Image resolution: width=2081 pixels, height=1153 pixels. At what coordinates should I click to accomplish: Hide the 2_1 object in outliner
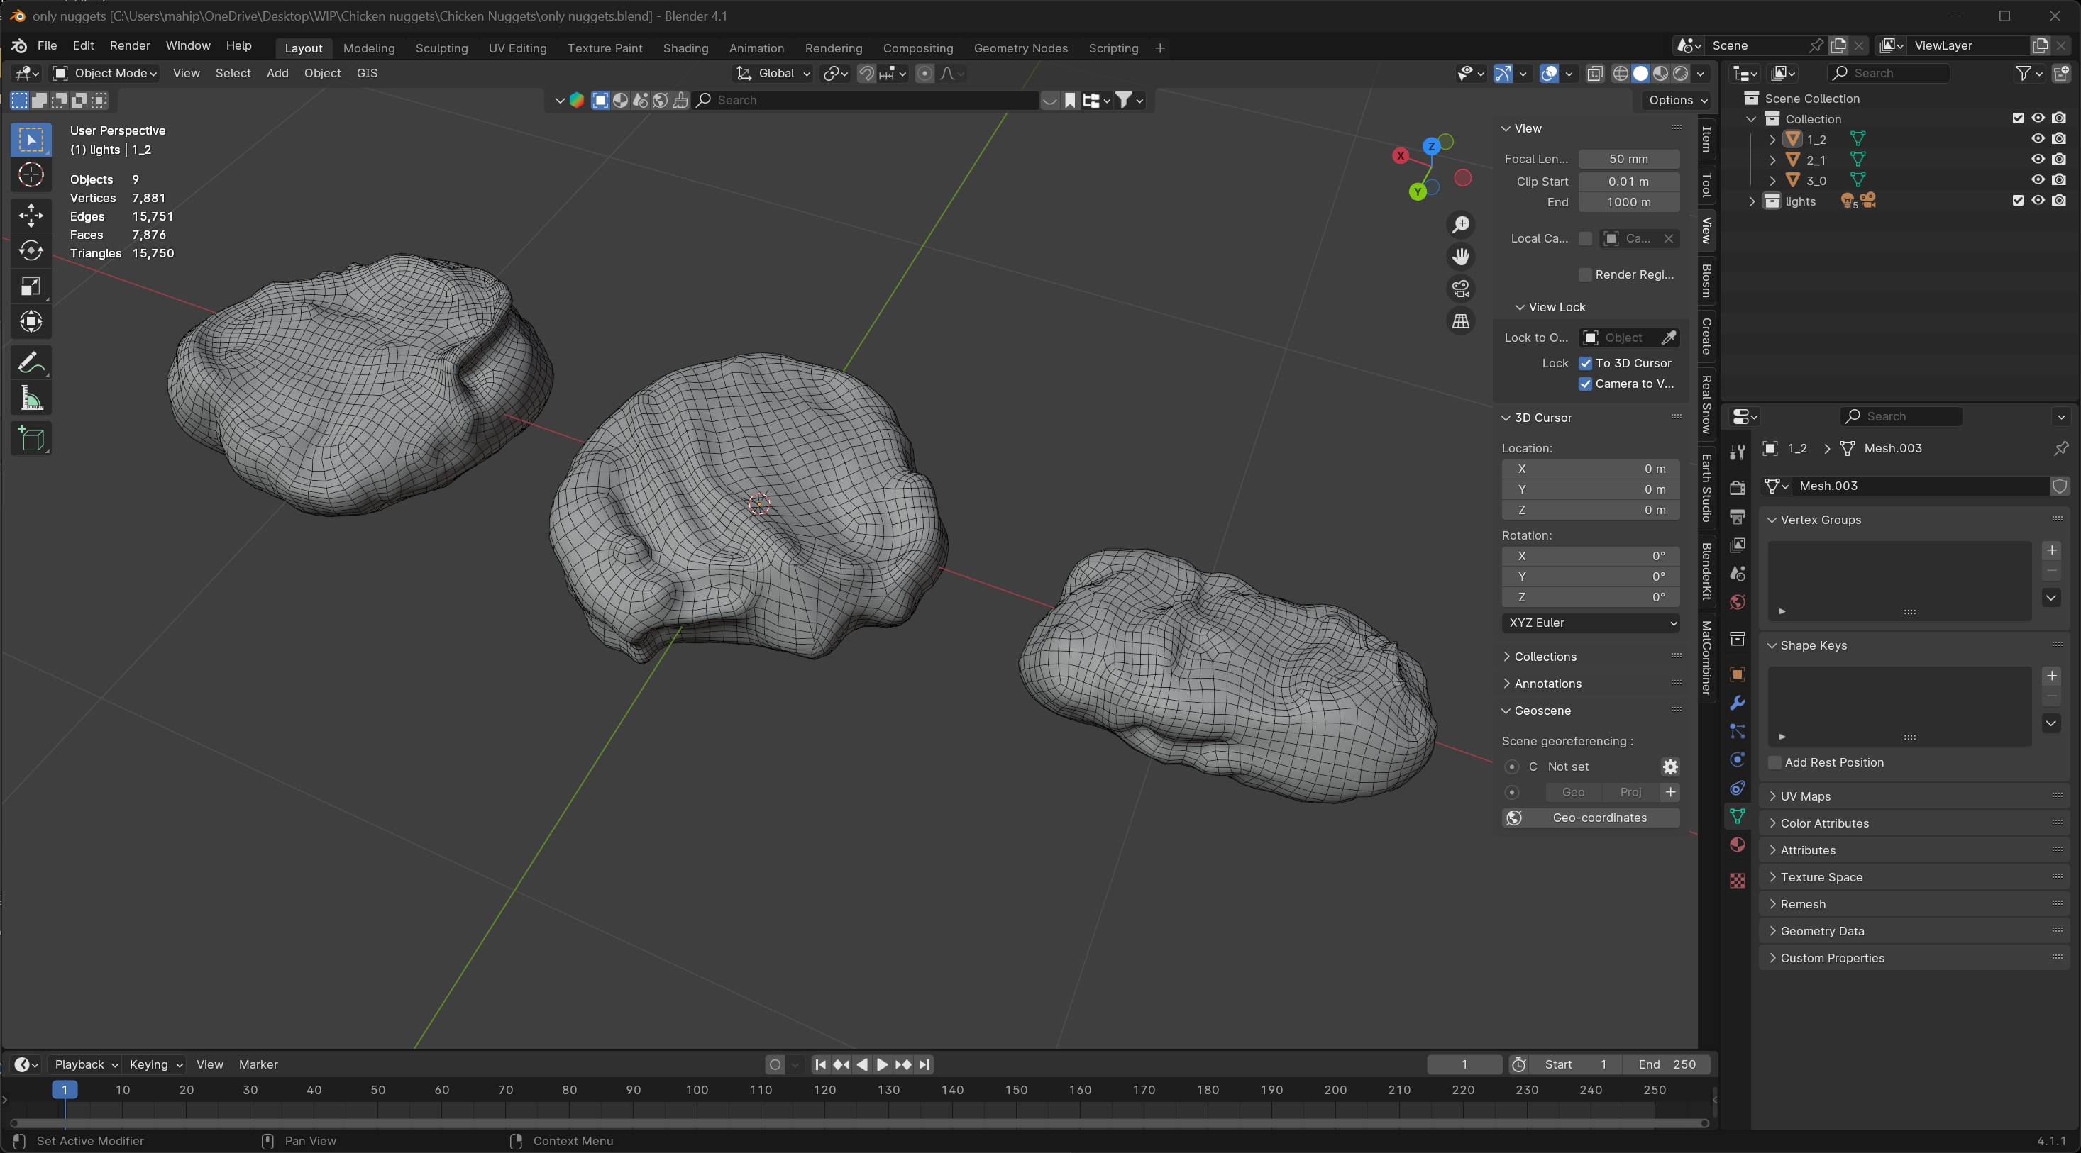coord(2038,159)
